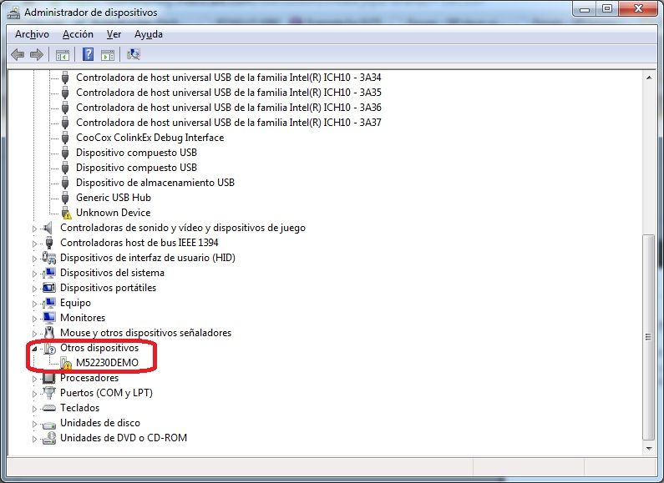Open the Acción menu
This screenshot has width=664, height=483.
(x=78, y=34)
